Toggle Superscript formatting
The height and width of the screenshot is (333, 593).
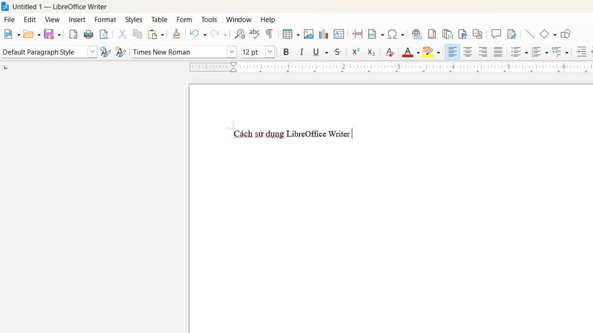tap(356, 52)
